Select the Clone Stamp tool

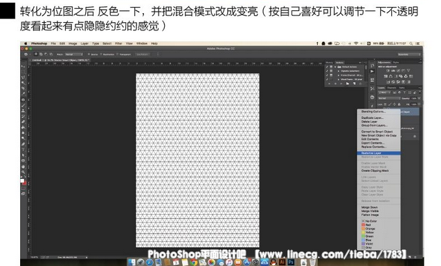(x=23, y=111)
